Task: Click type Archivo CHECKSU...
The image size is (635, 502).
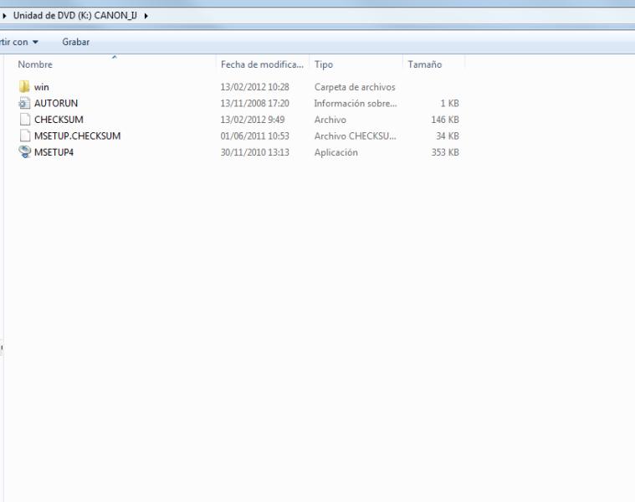Action: pos(356,136)
